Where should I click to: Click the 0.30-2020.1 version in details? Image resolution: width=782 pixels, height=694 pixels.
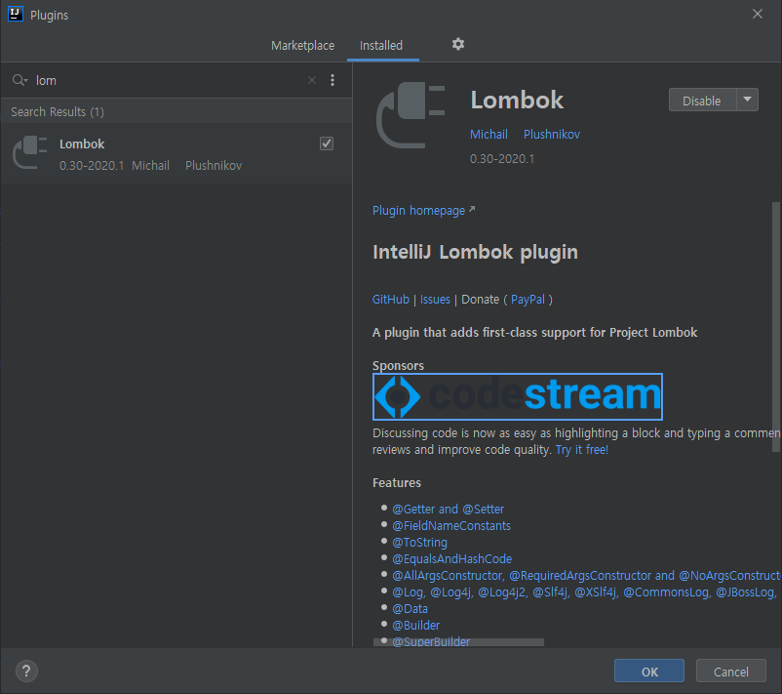click(502, 159)
